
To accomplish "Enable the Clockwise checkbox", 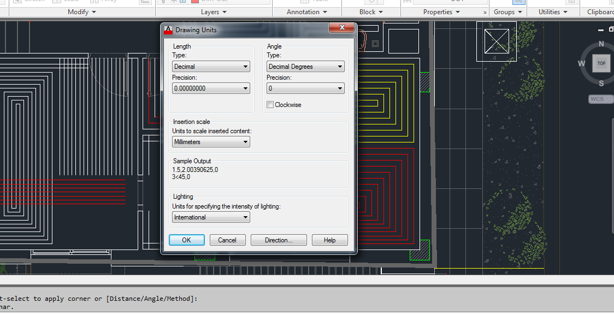I will coord(270,104).
